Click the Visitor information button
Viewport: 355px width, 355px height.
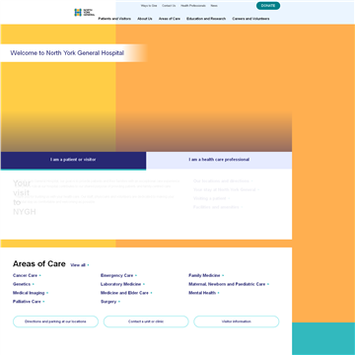237,321
